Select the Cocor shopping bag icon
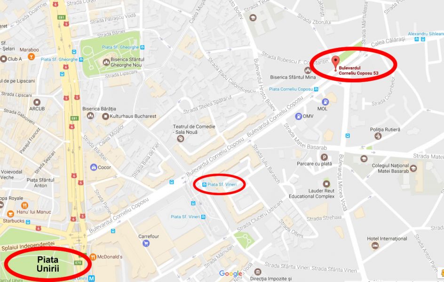This screenshot has width=444, height=282. point(94,167)
